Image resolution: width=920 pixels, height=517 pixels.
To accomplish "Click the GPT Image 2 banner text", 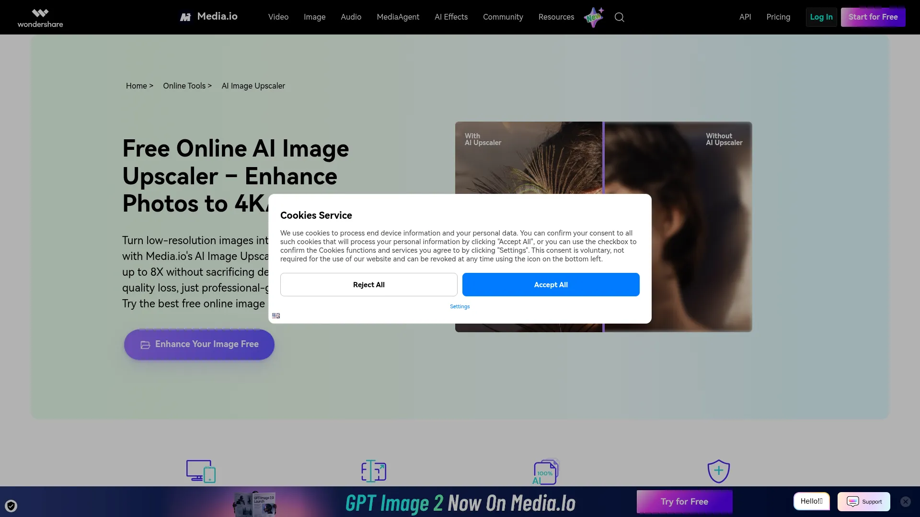I will pyautogui.click(x=460, y=503).
